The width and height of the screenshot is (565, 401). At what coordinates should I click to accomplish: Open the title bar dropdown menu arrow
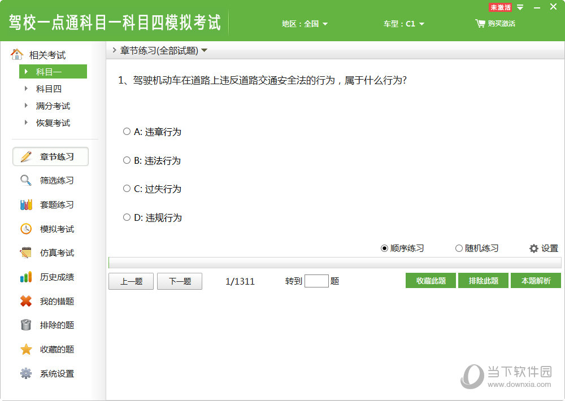point(520,7)
